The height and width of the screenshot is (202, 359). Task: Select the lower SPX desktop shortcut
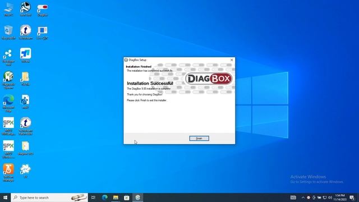pyautogui.click(x=8, y=149)
